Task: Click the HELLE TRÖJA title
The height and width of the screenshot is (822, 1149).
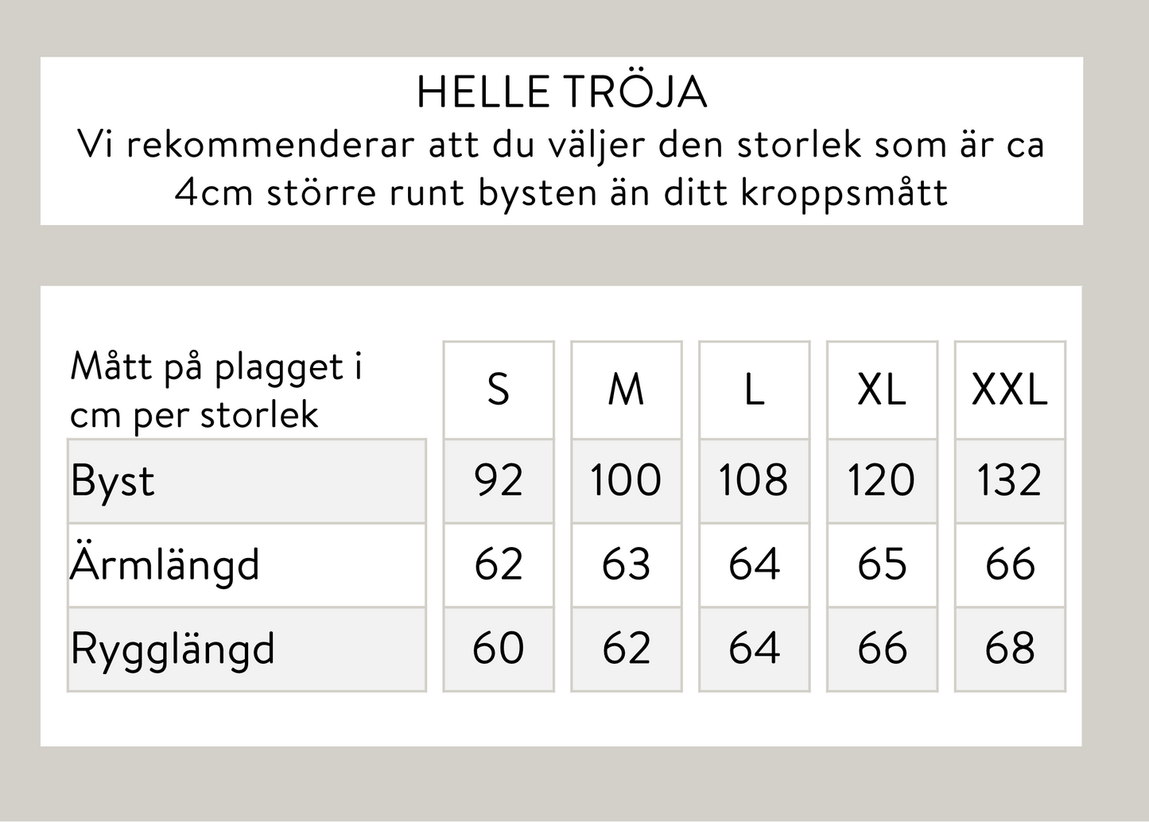Action: click(x=561, y=93)
